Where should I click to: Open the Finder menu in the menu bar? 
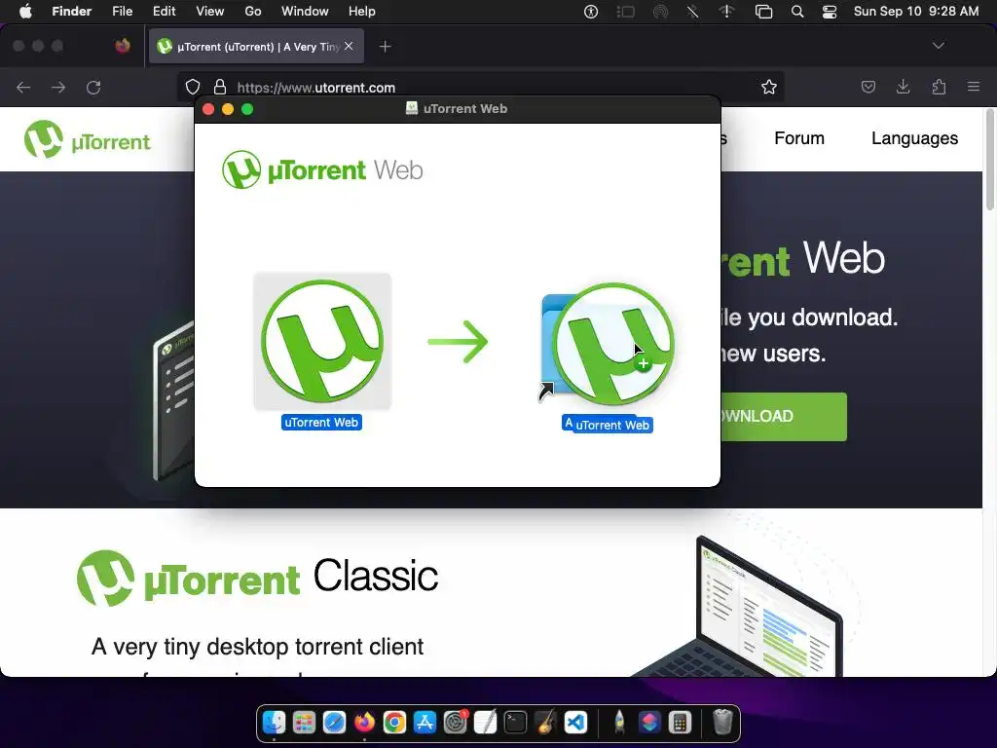coord(72,12)
